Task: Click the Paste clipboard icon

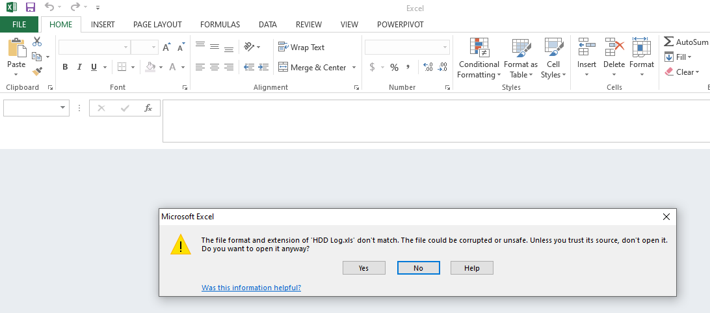Action: pyautogui.click(x=16, y=47)
